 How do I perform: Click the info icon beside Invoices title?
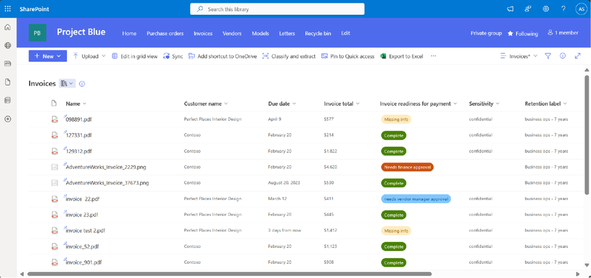(82, 83)
